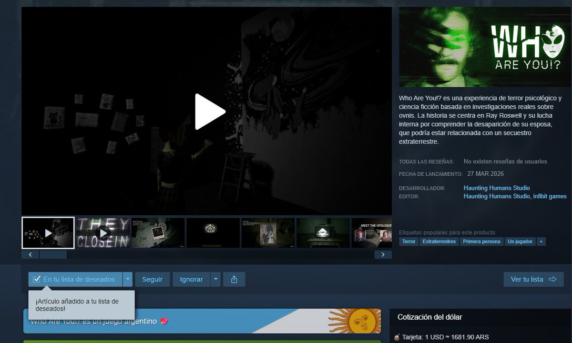Click the Ignorar button
The height and width of the screenshot is (343, 572).
192,279
